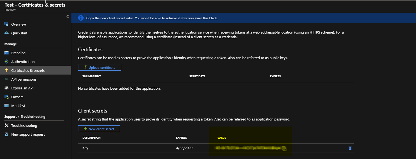This screenshot has height=159, width=416.
Task: Click the API permissions icon
Action: pos(7,79)
